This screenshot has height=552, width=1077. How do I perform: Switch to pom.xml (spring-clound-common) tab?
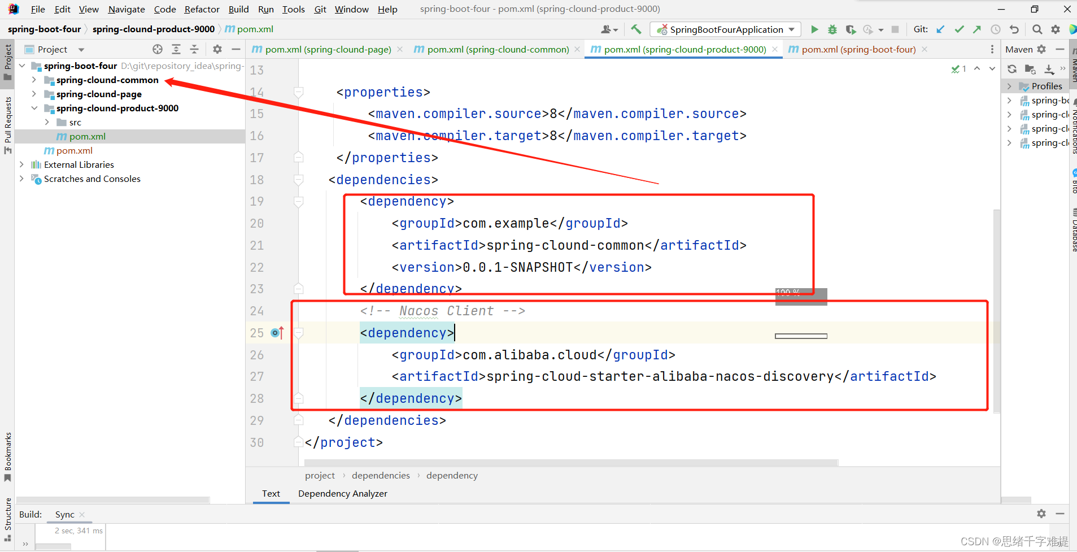[498, 49]
